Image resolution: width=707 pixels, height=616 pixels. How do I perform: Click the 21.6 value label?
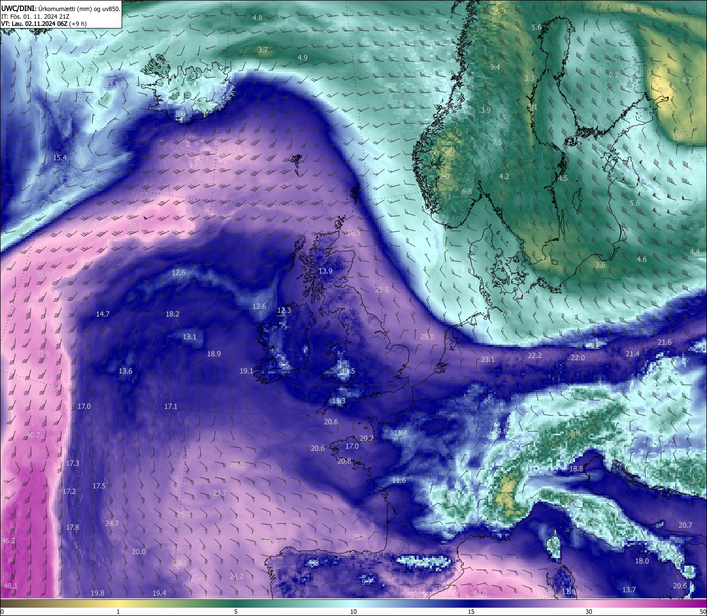point(664,343)
